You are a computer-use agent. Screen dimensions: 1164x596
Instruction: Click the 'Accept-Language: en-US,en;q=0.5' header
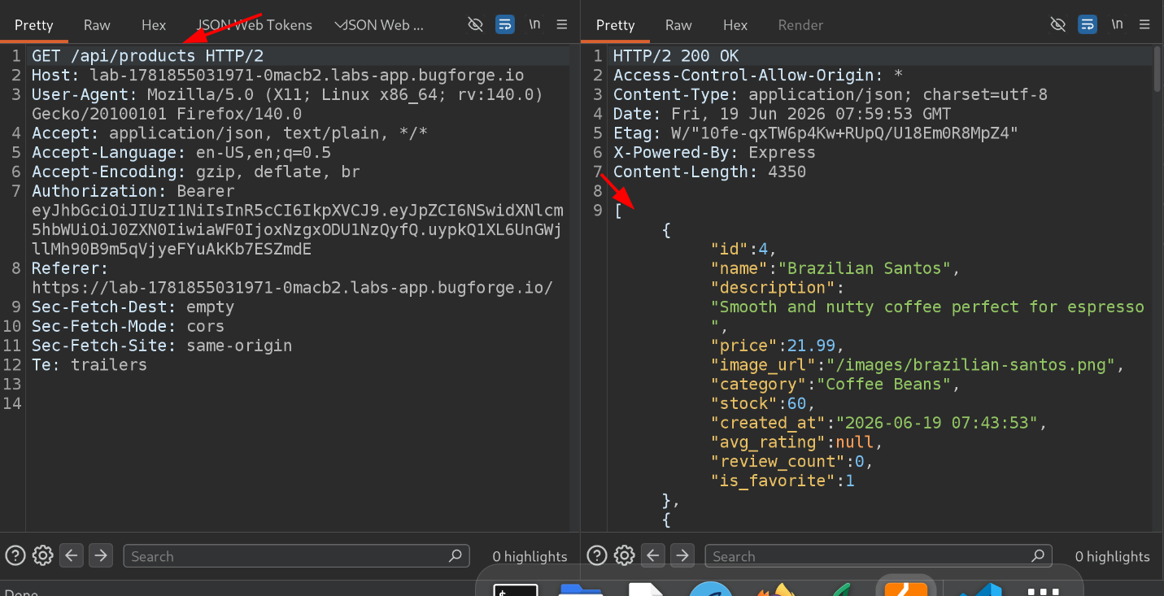pos(181,153)
